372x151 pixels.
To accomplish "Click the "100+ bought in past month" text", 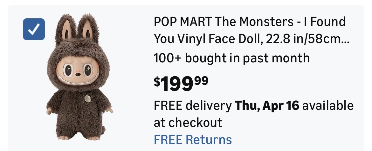I will pyautogui.click(x=231, y=58).
